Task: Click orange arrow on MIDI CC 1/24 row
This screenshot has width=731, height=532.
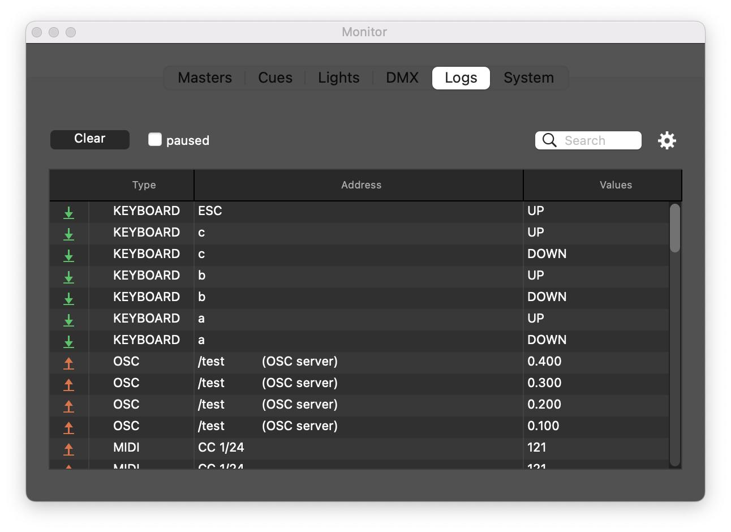Action: click(68, 449)
